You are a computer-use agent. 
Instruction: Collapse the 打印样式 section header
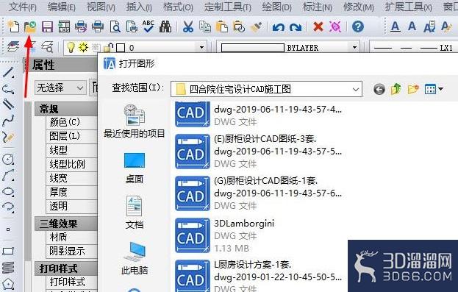click(x=66, y=268)
